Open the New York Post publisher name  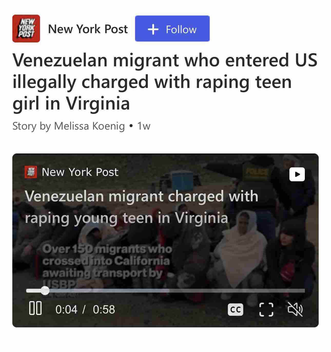tap(88, 29)
